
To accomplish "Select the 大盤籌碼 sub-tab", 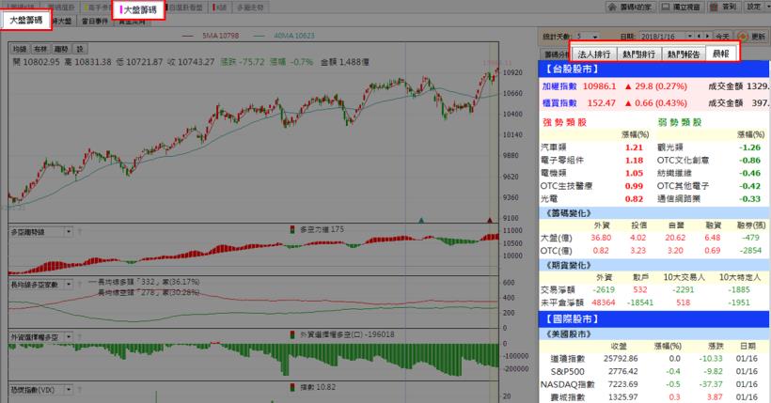I will tap(26, 20).
